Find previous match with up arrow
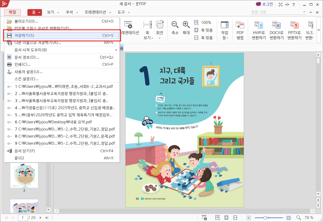 311,12
